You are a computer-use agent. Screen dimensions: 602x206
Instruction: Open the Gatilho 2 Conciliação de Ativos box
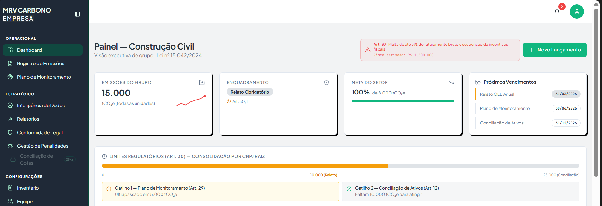pyautogui.click(x=460, y=191)
